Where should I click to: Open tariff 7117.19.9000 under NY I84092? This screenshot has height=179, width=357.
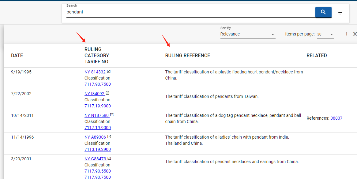(98, 106)
